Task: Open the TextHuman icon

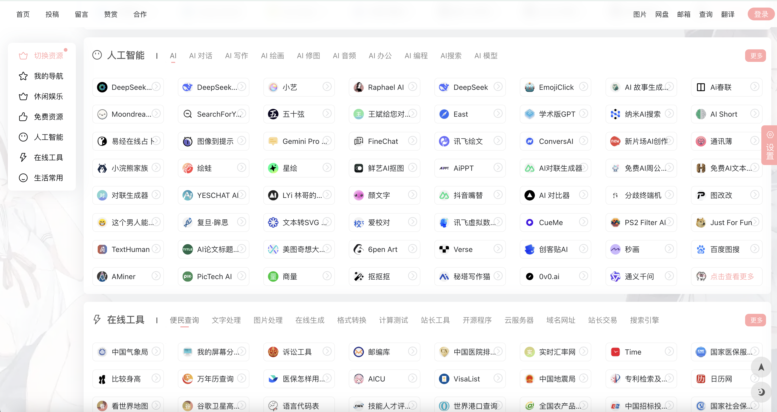Action: 102,249
